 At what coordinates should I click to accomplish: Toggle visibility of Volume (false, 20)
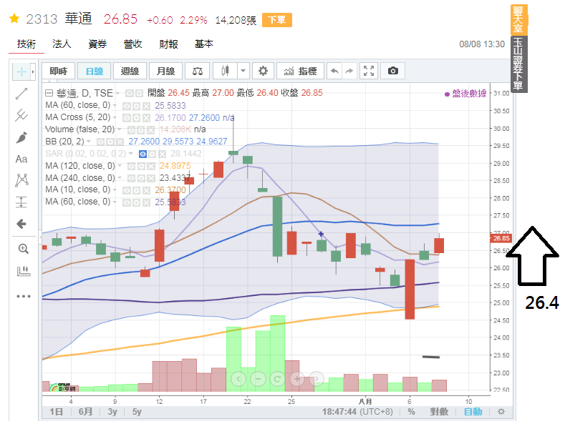[x=132, y=129]
